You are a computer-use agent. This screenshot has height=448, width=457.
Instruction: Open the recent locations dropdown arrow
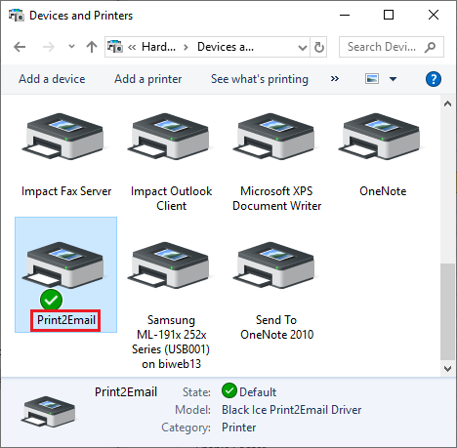coord(71,47)
